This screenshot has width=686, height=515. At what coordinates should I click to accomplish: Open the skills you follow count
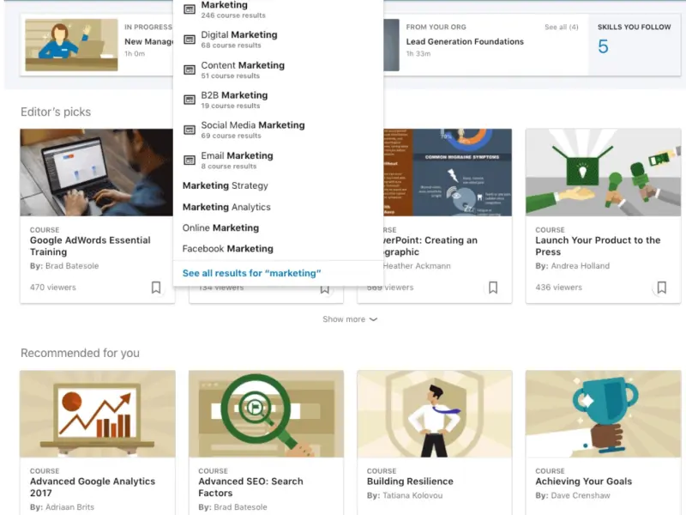click(603, 47)
